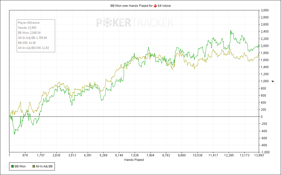Click the y-axis label 2,800
The width and height of the screenshot is (281, 175).
pos(265,17)
